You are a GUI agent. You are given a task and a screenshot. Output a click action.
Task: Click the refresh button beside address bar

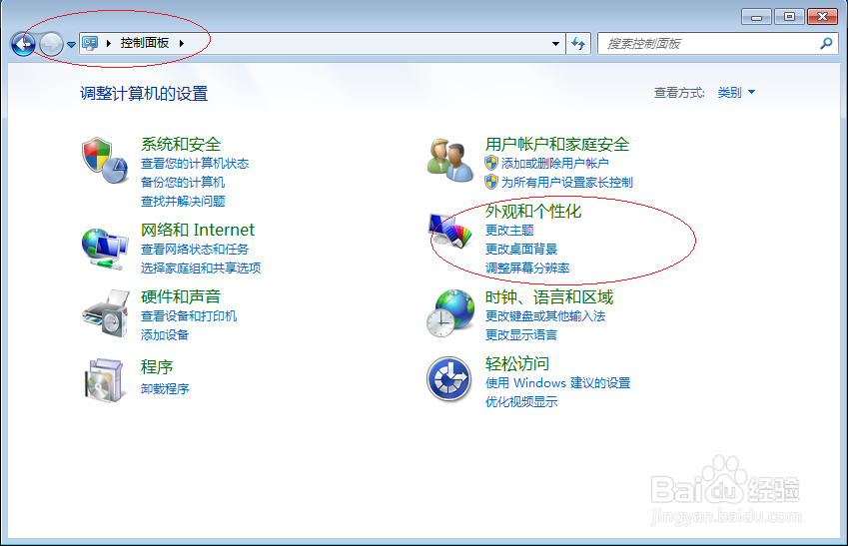(x=578, y=43)
